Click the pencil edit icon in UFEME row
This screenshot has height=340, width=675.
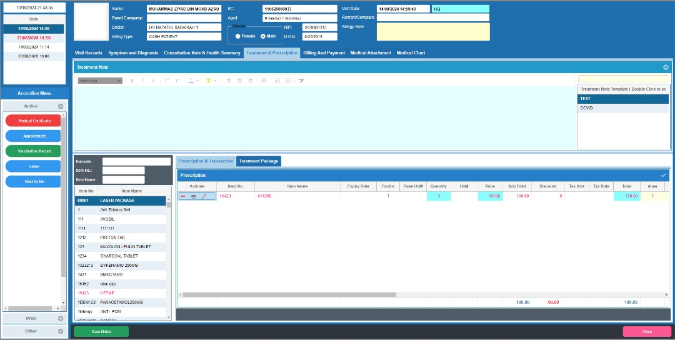204,196
